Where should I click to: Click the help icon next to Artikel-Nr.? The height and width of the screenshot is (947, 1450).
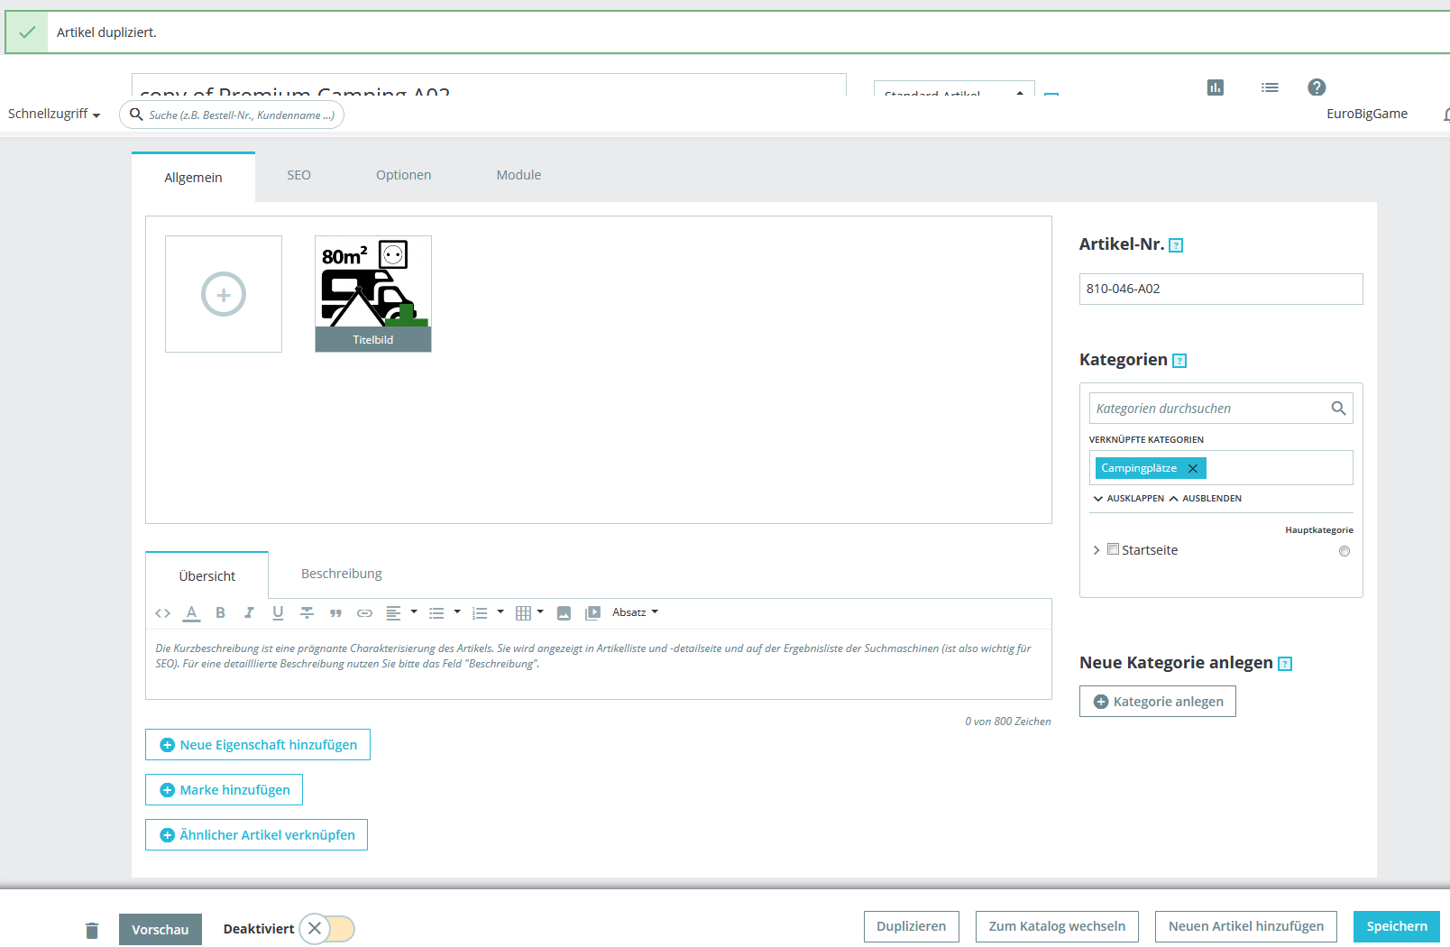1176,245
